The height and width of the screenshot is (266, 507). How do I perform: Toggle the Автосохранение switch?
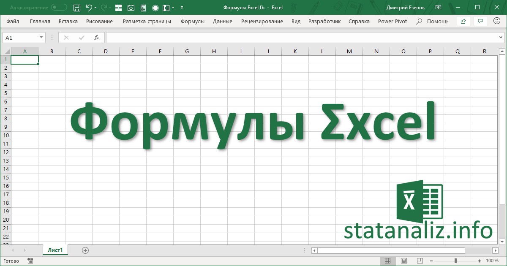pyautogui.click(x=59, y=8)
